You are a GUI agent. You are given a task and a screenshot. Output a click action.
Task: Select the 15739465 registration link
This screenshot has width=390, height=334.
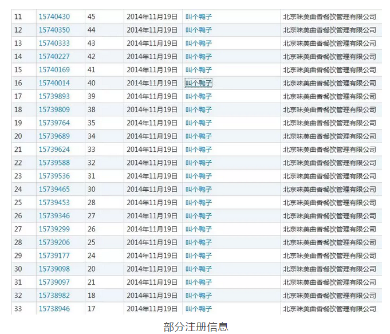(54, 189)
